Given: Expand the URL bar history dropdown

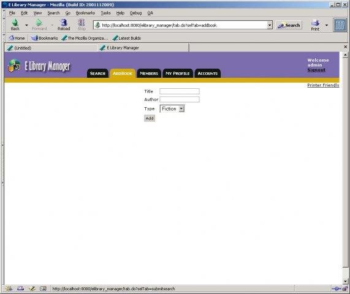Looking at the screenshot, I should [x=270, y=25].
